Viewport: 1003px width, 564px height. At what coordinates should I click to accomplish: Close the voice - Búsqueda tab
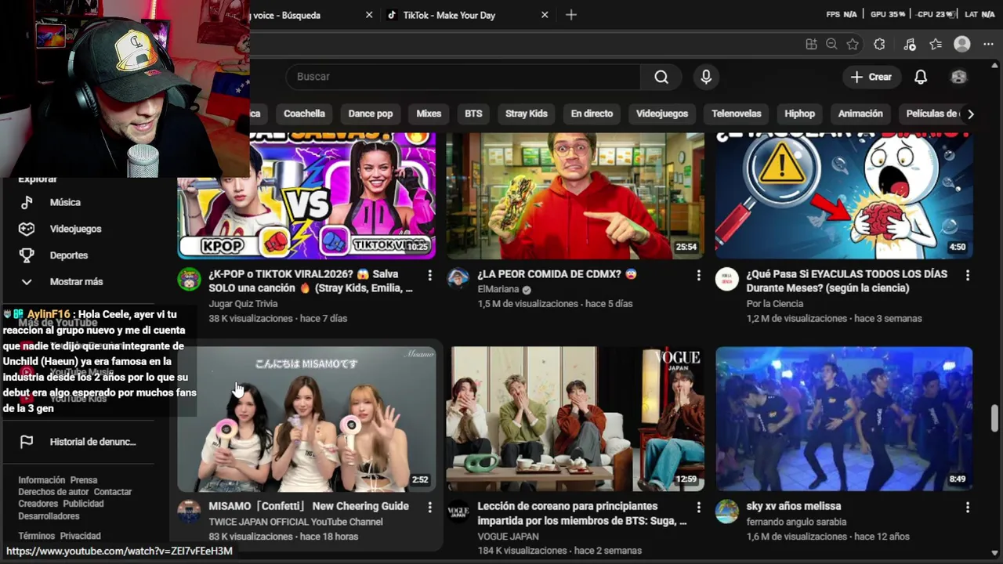[x=369, y=15]
